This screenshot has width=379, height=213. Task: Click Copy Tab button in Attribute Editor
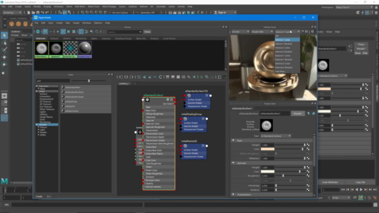pos(360,182)
